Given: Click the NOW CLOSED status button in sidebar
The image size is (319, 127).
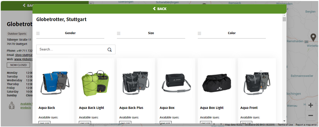Looking at the screenshot, I should coord(18,65).
